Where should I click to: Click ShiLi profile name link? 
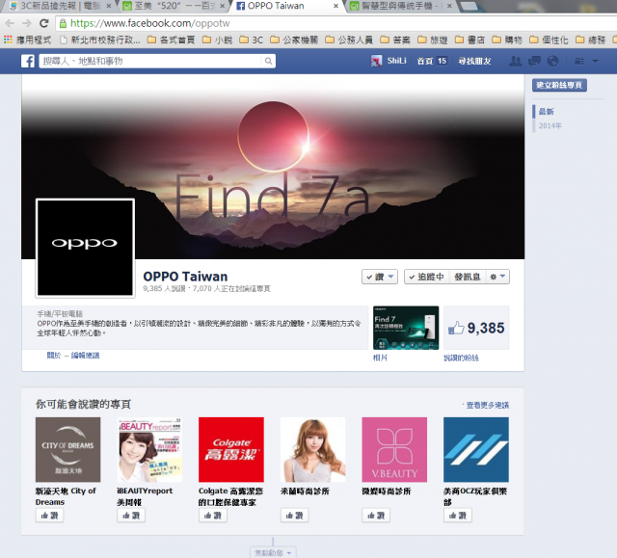point(396,61)
